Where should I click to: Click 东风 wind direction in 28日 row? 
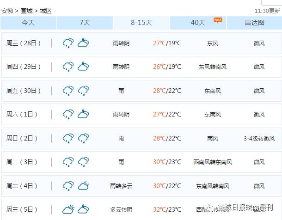[x=213, y=43]
